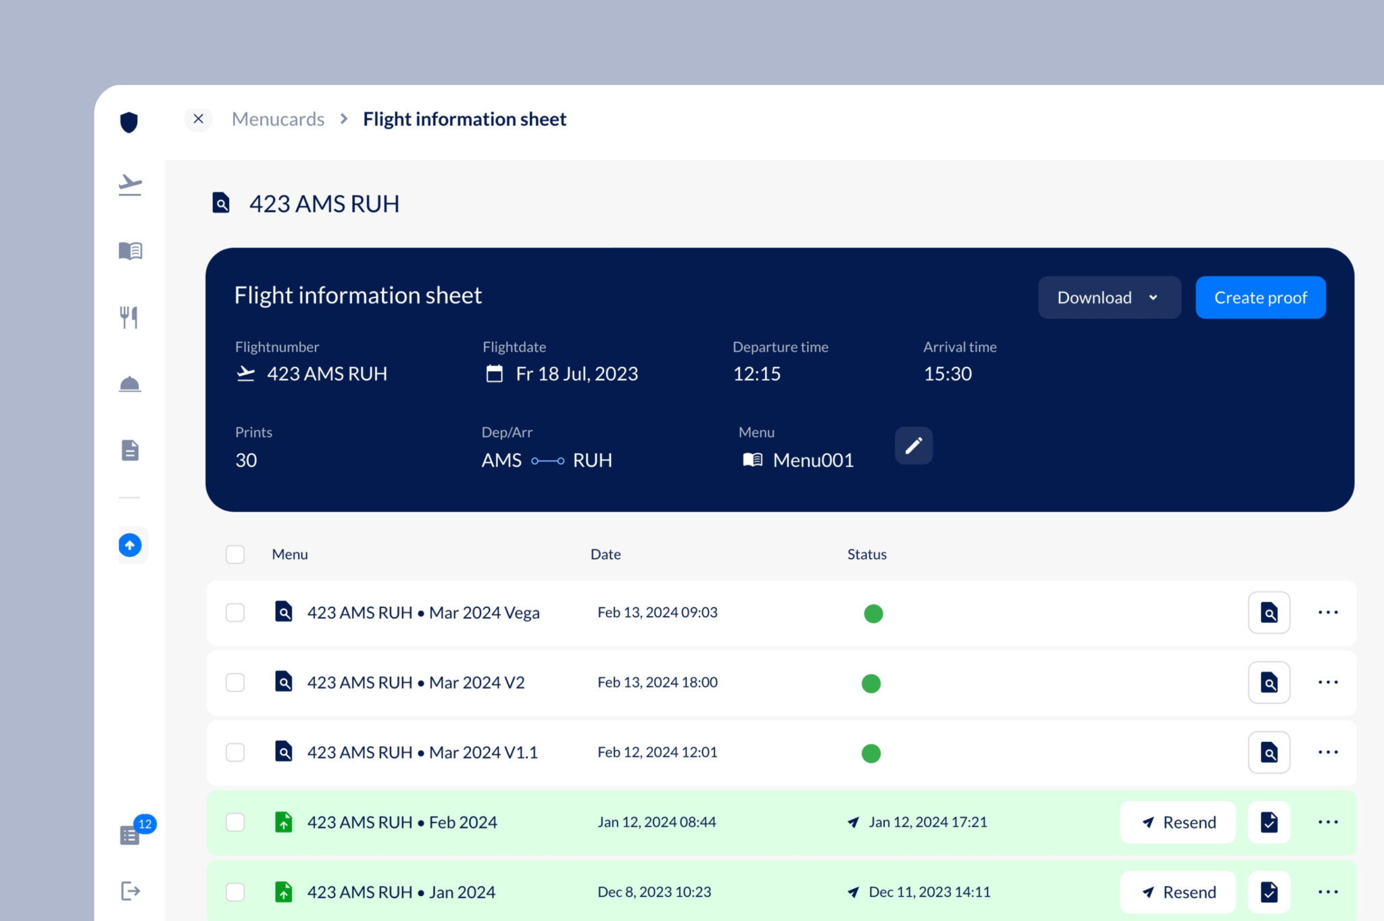Image resolution: width=1384 pixels, height=921 pixels.
Task: Open more options for Mar 2024 V2 row
Action: (1328, 682)
